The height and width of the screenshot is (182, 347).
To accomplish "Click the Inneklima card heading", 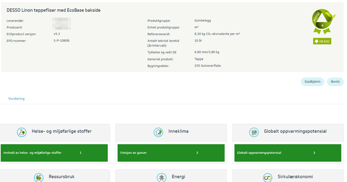I will 179,131.
